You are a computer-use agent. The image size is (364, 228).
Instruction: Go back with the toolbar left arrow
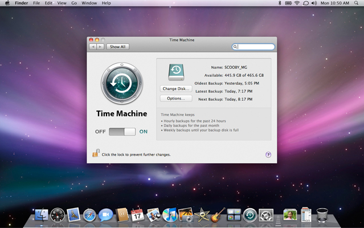[93, 47]
